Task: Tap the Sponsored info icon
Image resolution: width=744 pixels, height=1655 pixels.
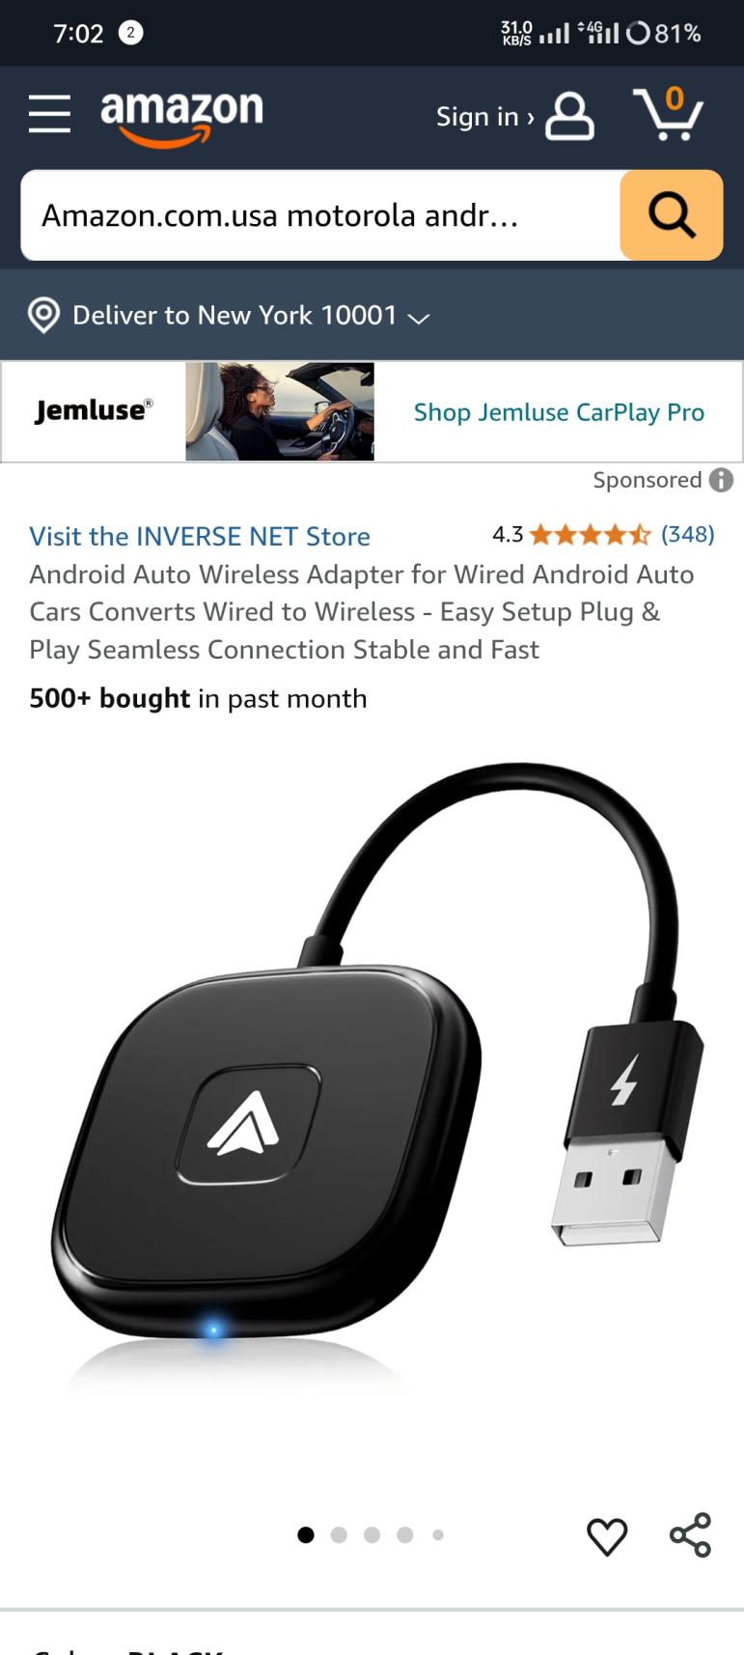Action: 721,480
